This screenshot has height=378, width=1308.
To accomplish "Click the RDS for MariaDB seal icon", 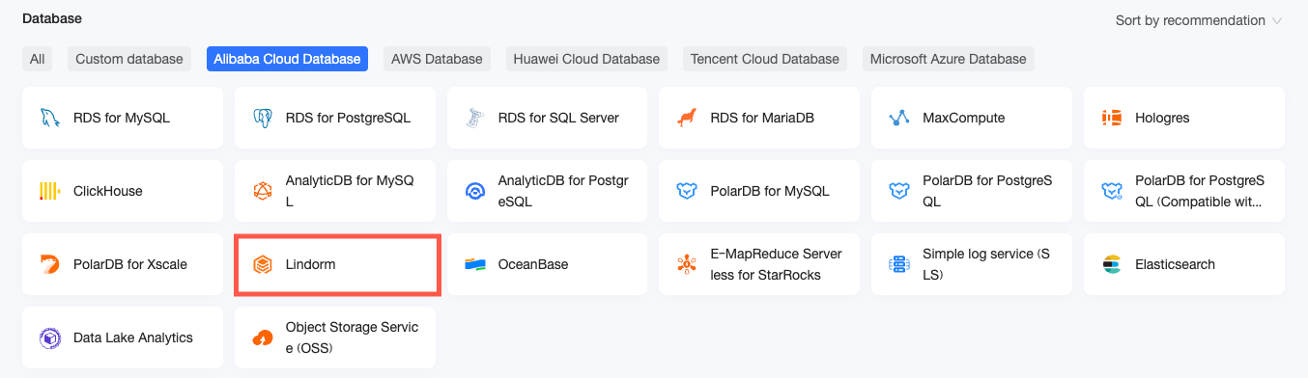I will [687, 118].
